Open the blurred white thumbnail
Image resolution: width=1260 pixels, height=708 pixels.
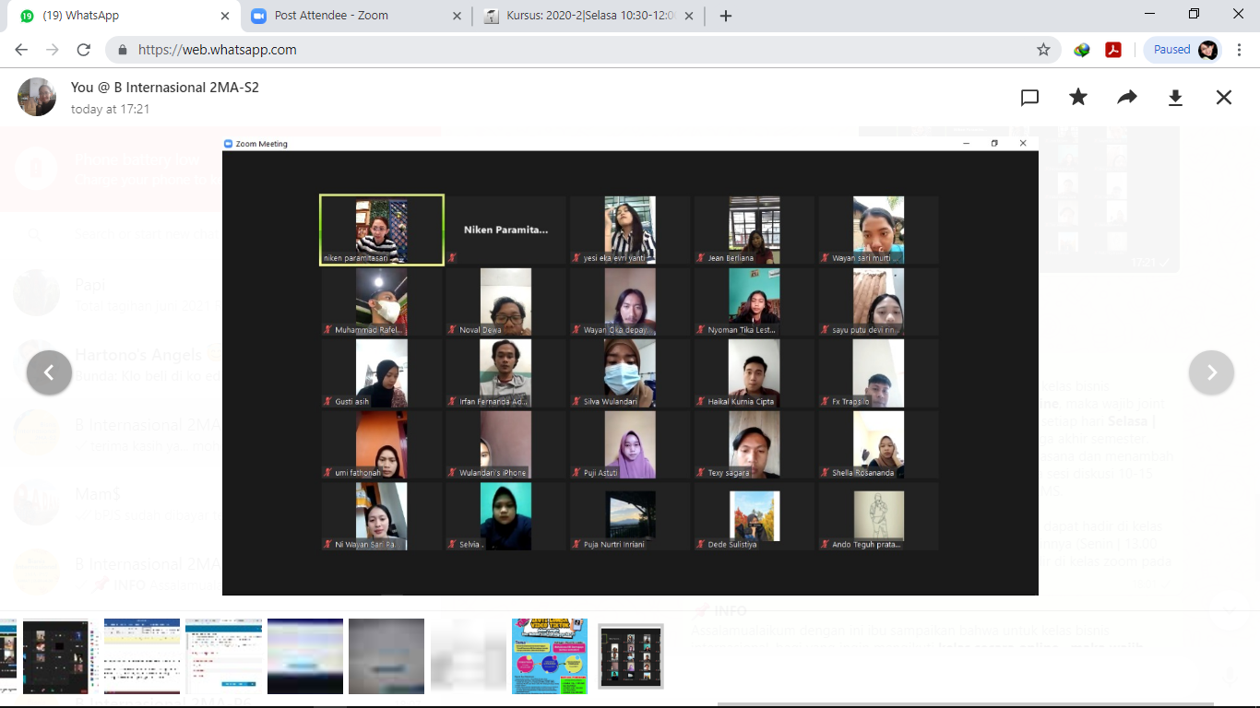468,656
